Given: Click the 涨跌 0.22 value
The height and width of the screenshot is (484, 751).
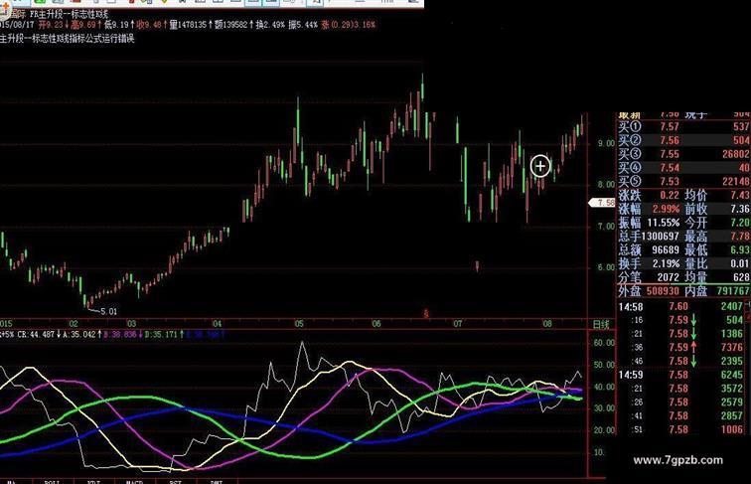Looking at the screenshot, I should 670,195.
